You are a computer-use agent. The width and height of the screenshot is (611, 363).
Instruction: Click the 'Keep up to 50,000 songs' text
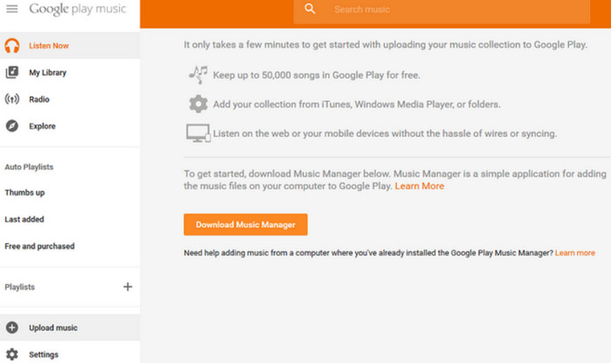[x=316, y=75]
